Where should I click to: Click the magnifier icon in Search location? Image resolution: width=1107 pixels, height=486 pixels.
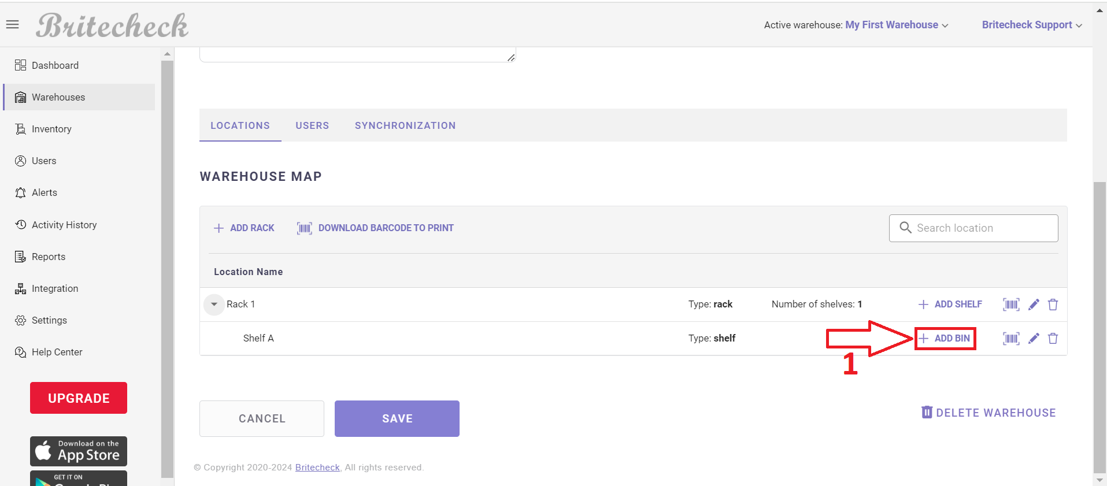[905, 228]
